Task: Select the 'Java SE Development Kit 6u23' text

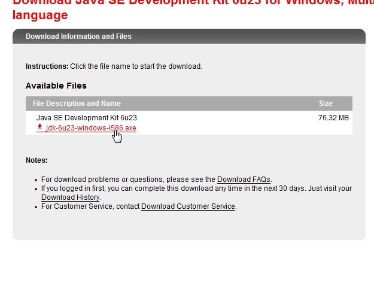Action: click(x=87, y=118)
